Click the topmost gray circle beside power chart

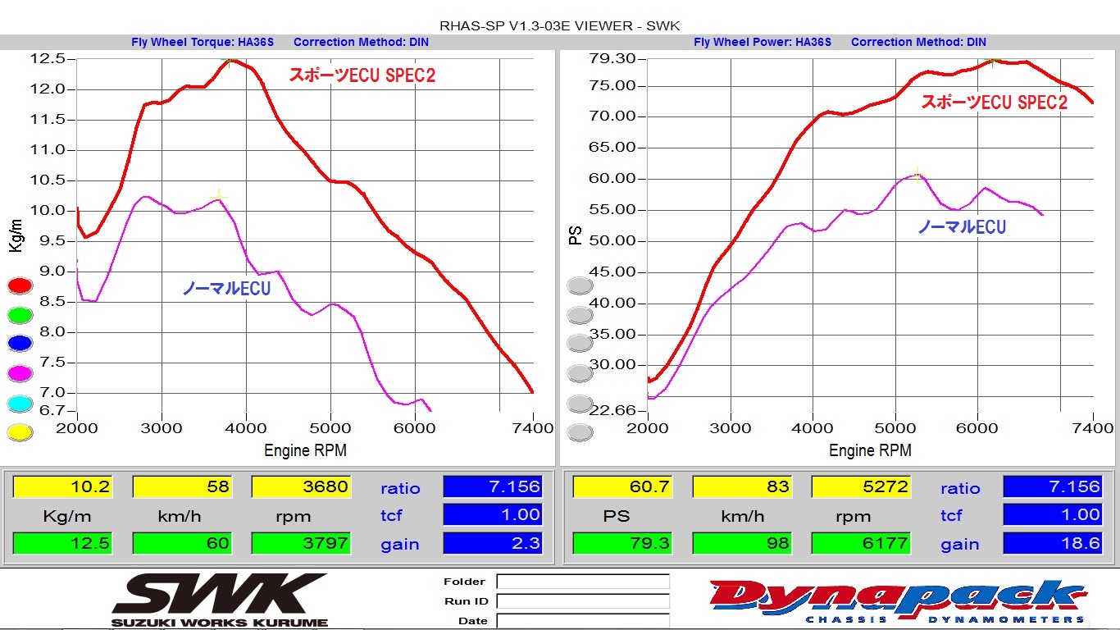click(x=580, y=285)
